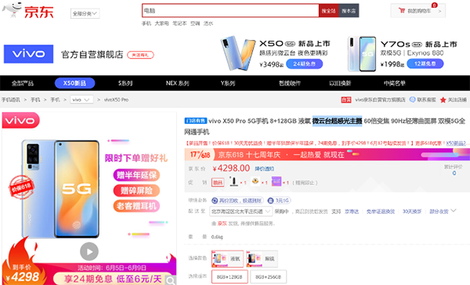
Task: Open the JD.com home logo
Action: [28, 11]
